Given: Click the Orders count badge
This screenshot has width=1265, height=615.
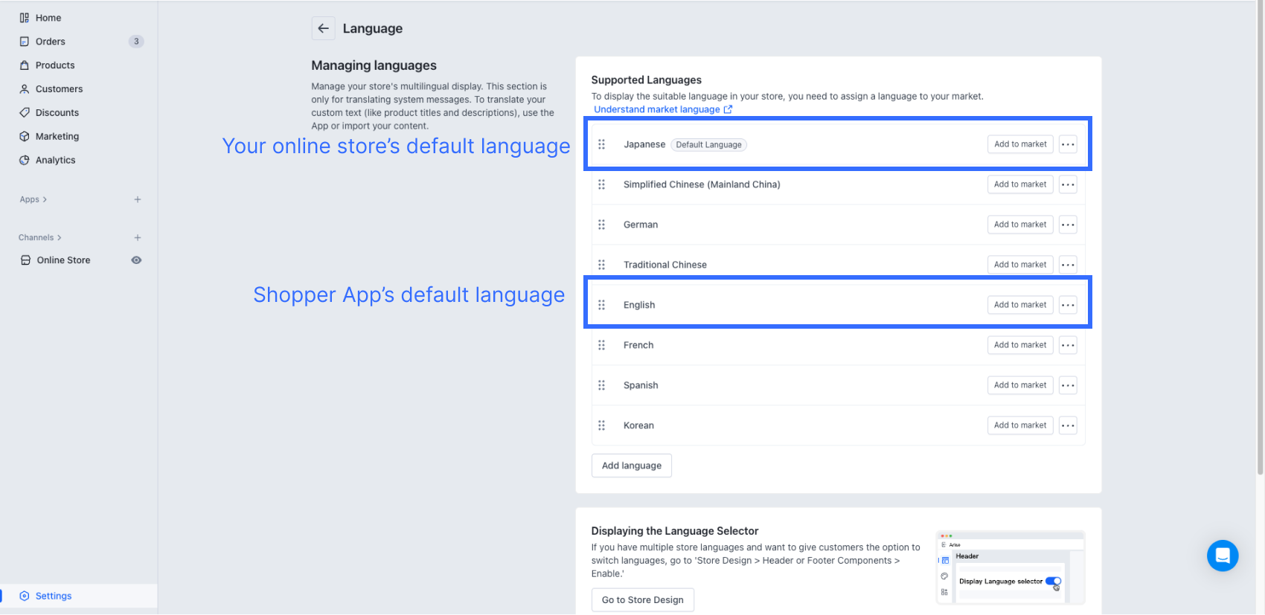Looking at the screenshot, I should (x=136, y=42).
